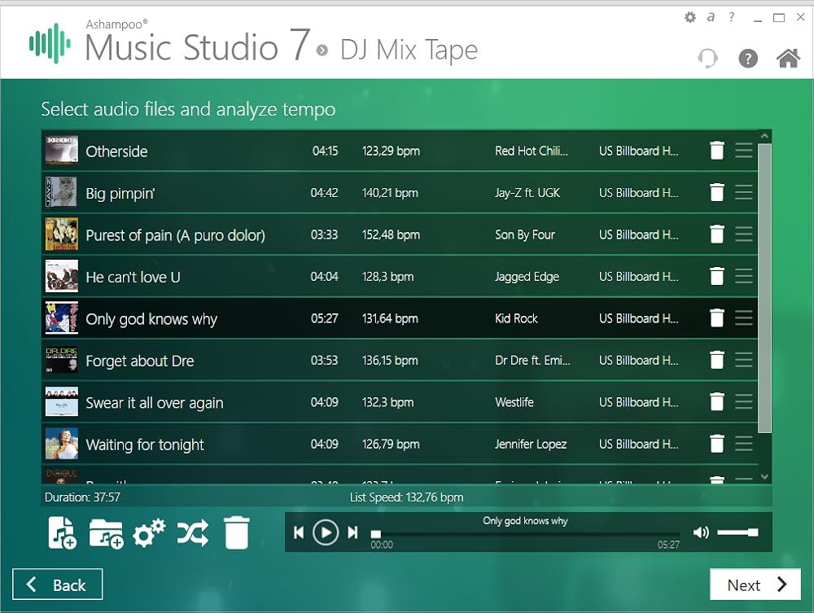The width and height of the screenshot is (814, 613).
Task: Add audio file to the list
Action: coord(62,532)
